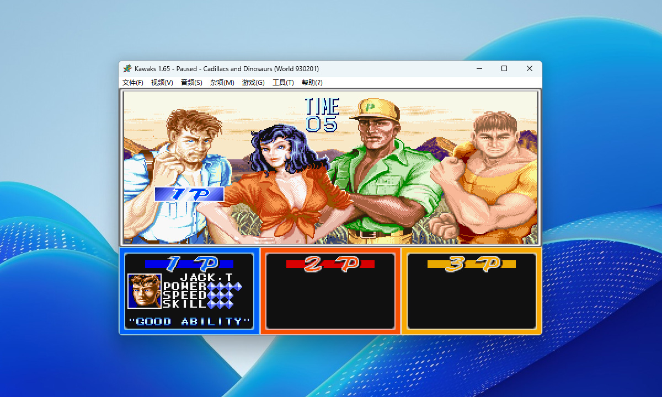Image resolution: width=662 pixels, height=397 pixels.
Task: Minimize the Kawaks emulator window
Action: click(x=478, y=69)
